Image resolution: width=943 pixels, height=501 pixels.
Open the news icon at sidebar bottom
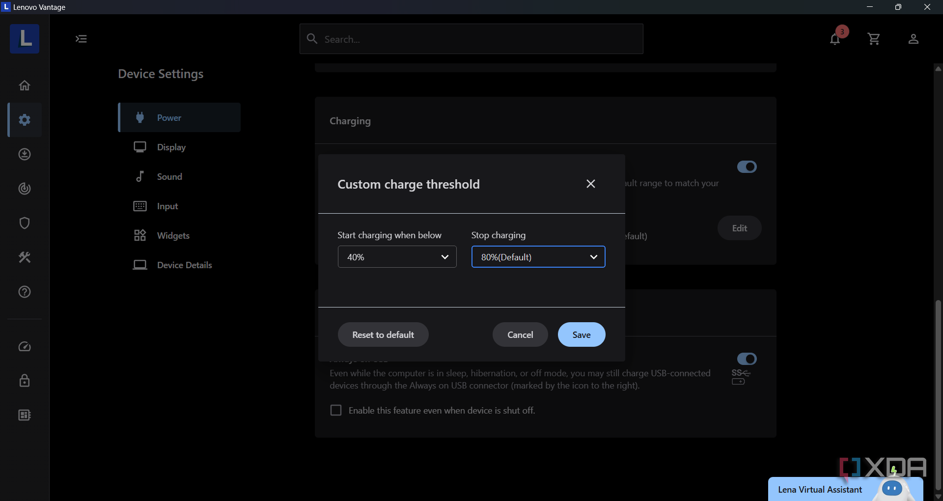(x=25, y=415)
